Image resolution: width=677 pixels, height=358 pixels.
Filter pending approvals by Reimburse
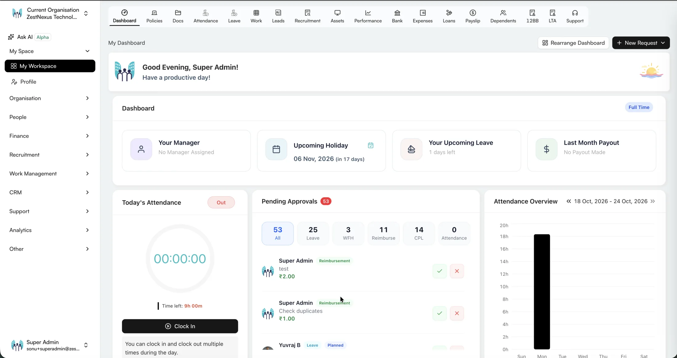[x=383, y=233]
